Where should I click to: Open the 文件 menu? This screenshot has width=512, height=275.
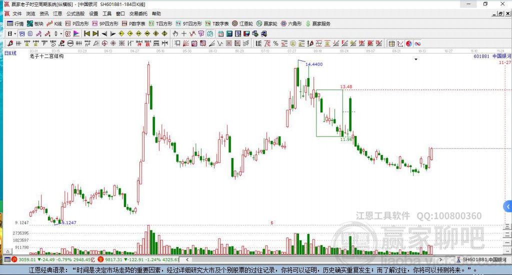pyautogui.click(x=17, y=13)
